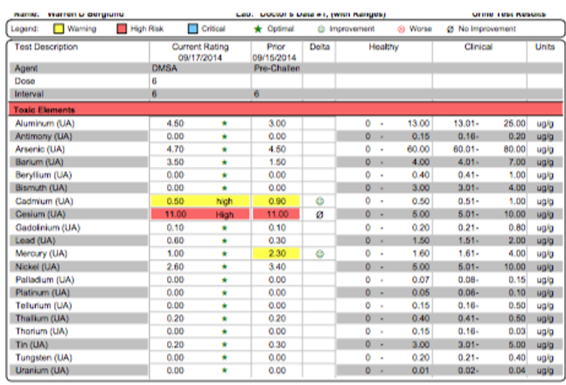Click the Clinical column header

tap(479, 47)
